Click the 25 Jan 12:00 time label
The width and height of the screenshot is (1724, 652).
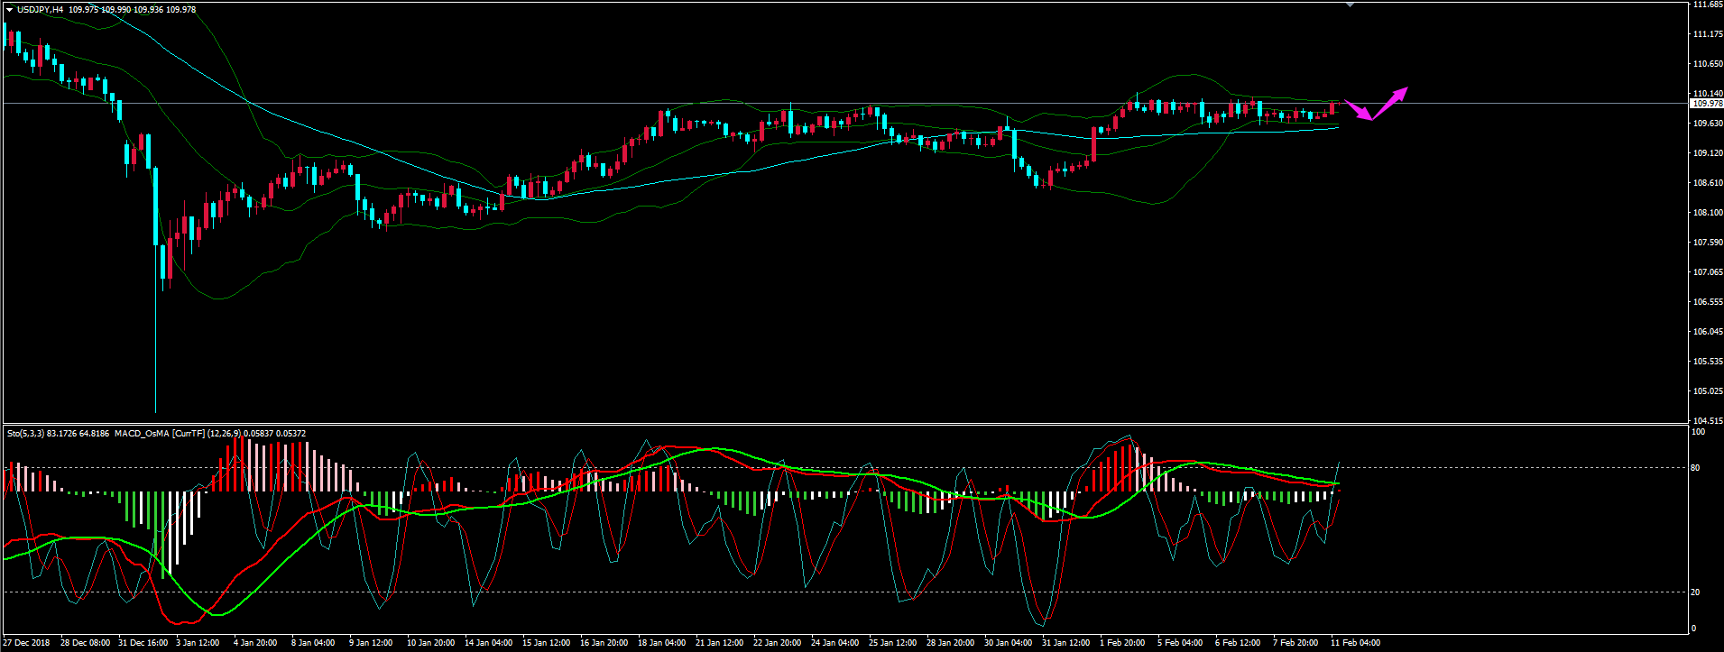893,643
